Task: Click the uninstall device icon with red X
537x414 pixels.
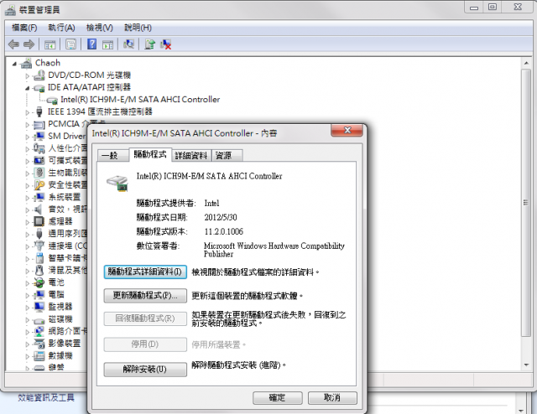Action: click(x=166, y=44)
